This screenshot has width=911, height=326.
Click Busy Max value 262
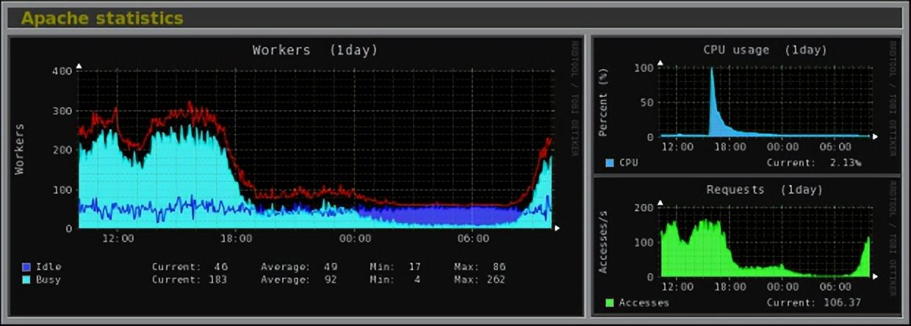494,280
